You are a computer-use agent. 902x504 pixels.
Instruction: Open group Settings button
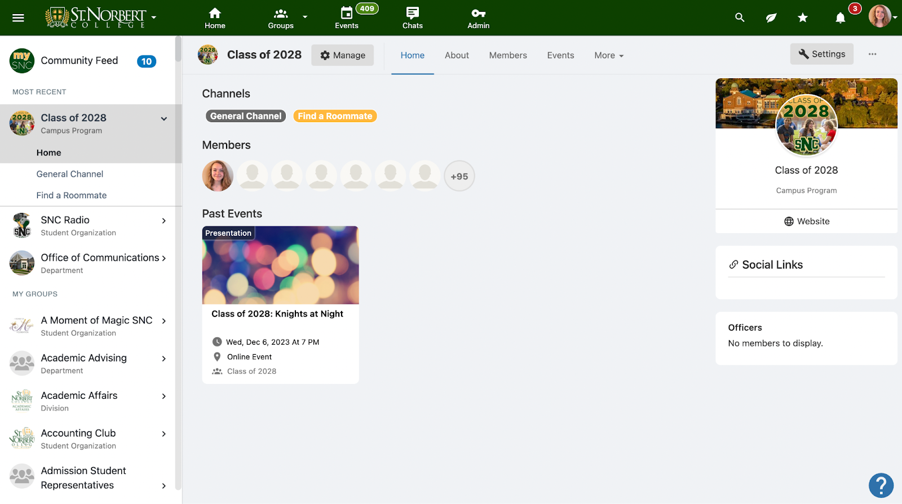point(821,54)
